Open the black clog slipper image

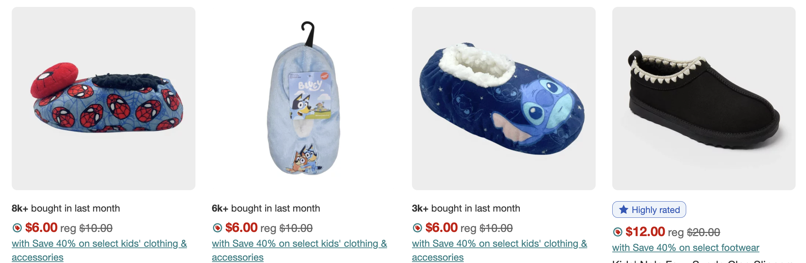[x=704, y=98]
